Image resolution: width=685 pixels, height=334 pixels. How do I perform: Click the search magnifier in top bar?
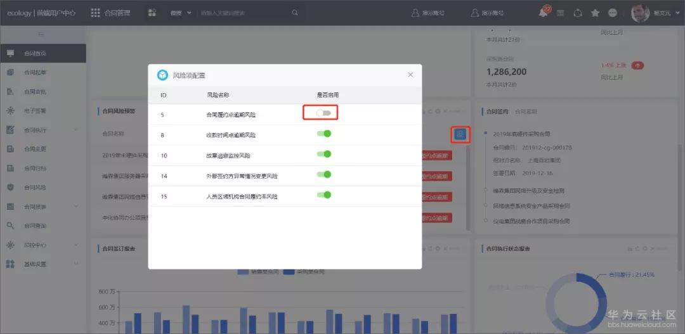(x=295, y=13)
